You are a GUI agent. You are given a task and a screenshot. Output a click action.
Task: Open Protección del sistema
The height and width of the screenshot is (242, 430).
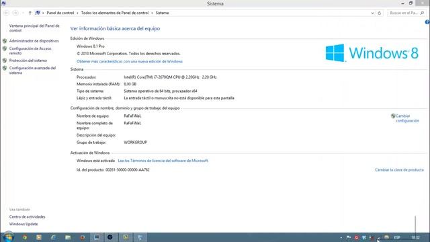[28, 61]
